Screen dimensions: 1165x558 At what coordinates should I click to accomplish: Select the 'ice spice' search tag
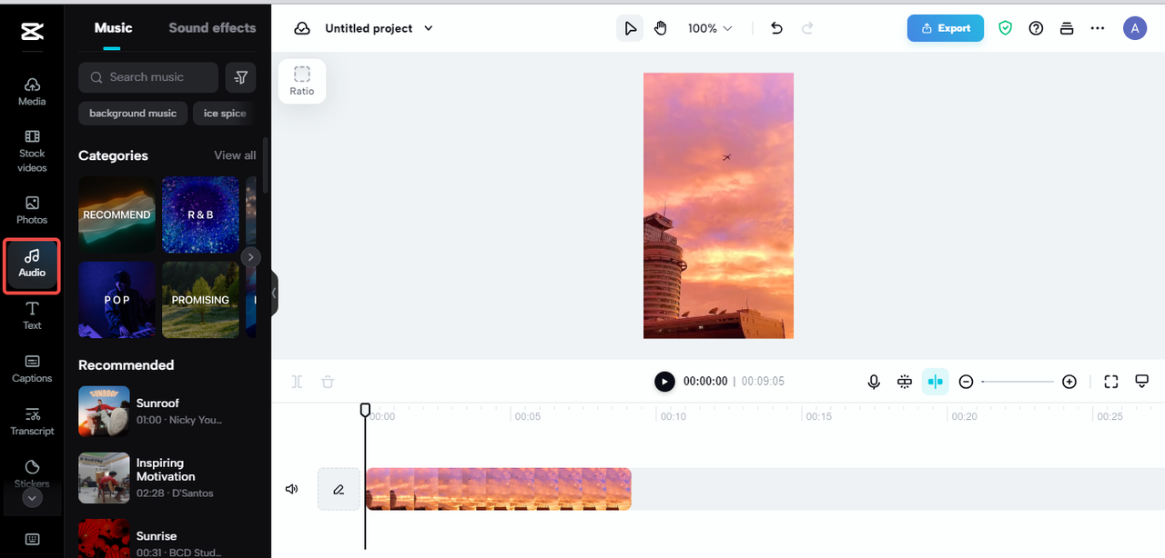tap(225, 114)
